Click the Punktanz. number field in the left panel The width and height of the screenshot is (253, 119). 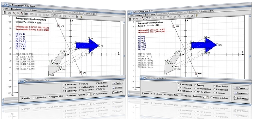click(x=88, y=95)
